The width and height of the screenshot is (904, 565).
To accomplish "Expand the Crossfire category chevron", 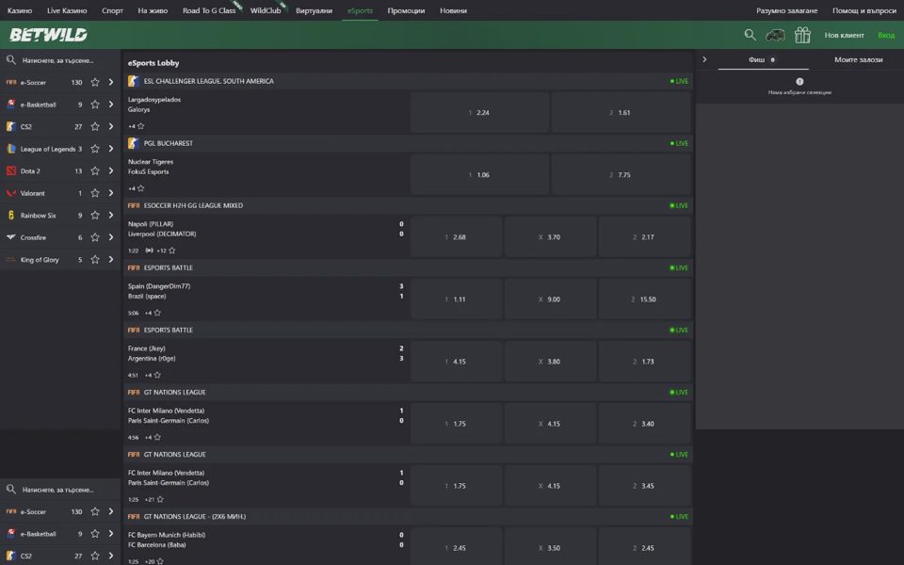I will [x=111, y=237].
